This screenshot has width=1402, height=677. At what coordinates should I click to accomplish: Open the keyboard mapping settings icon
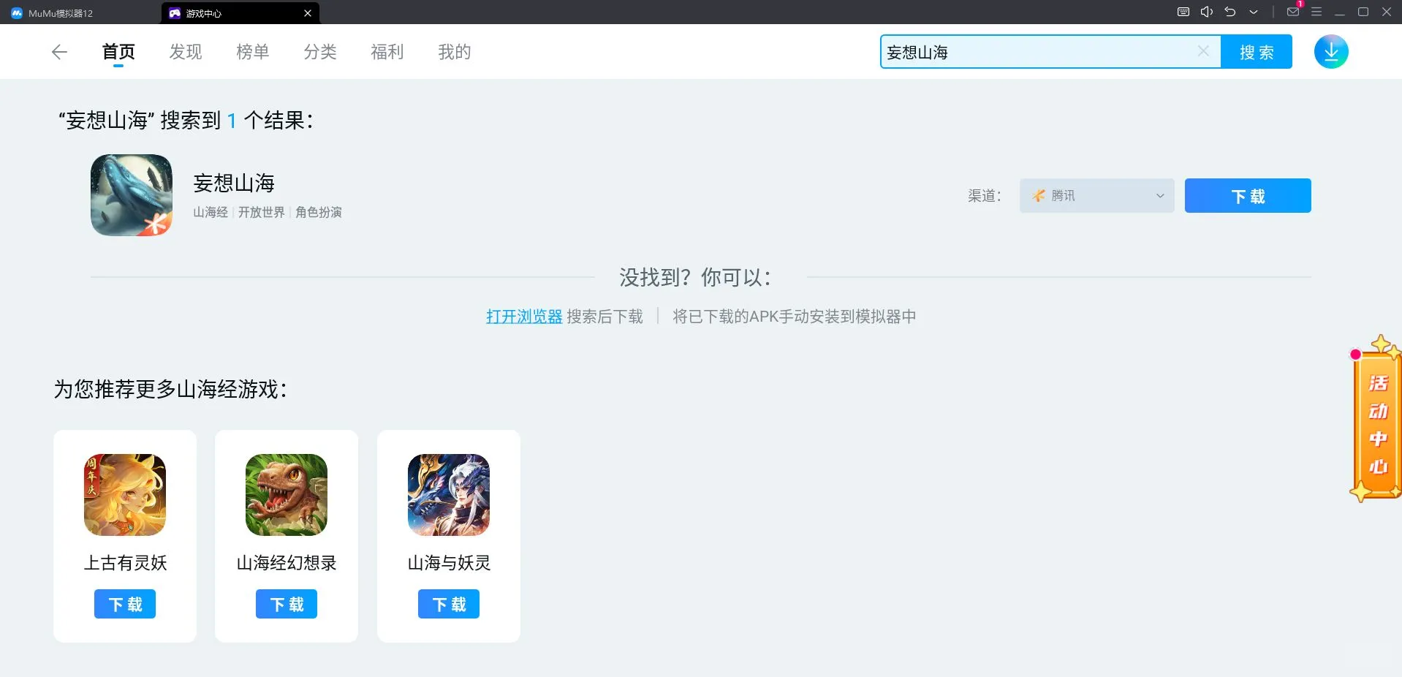click(1183, 12)
